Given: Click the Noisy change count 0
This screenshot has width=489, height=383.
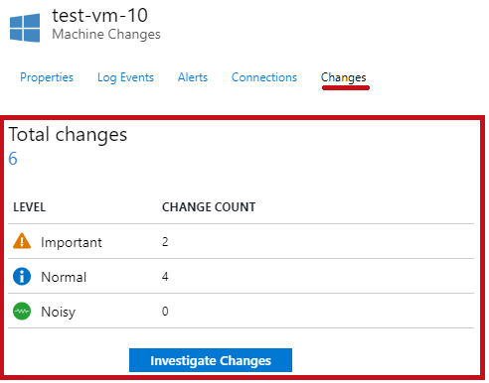Looking at the screenshot, I should click(165, 311).
